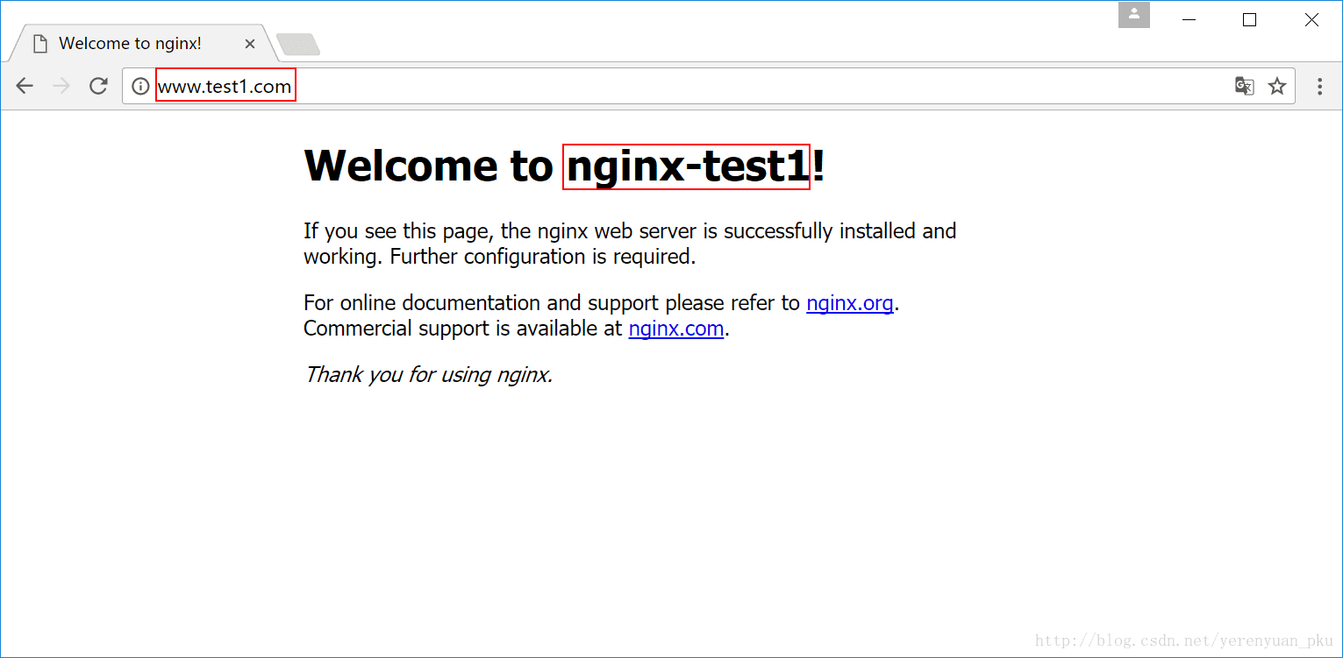Click the browser back arrow
The height and width of the screenshot is (658, 1343).
coord(25,86)
